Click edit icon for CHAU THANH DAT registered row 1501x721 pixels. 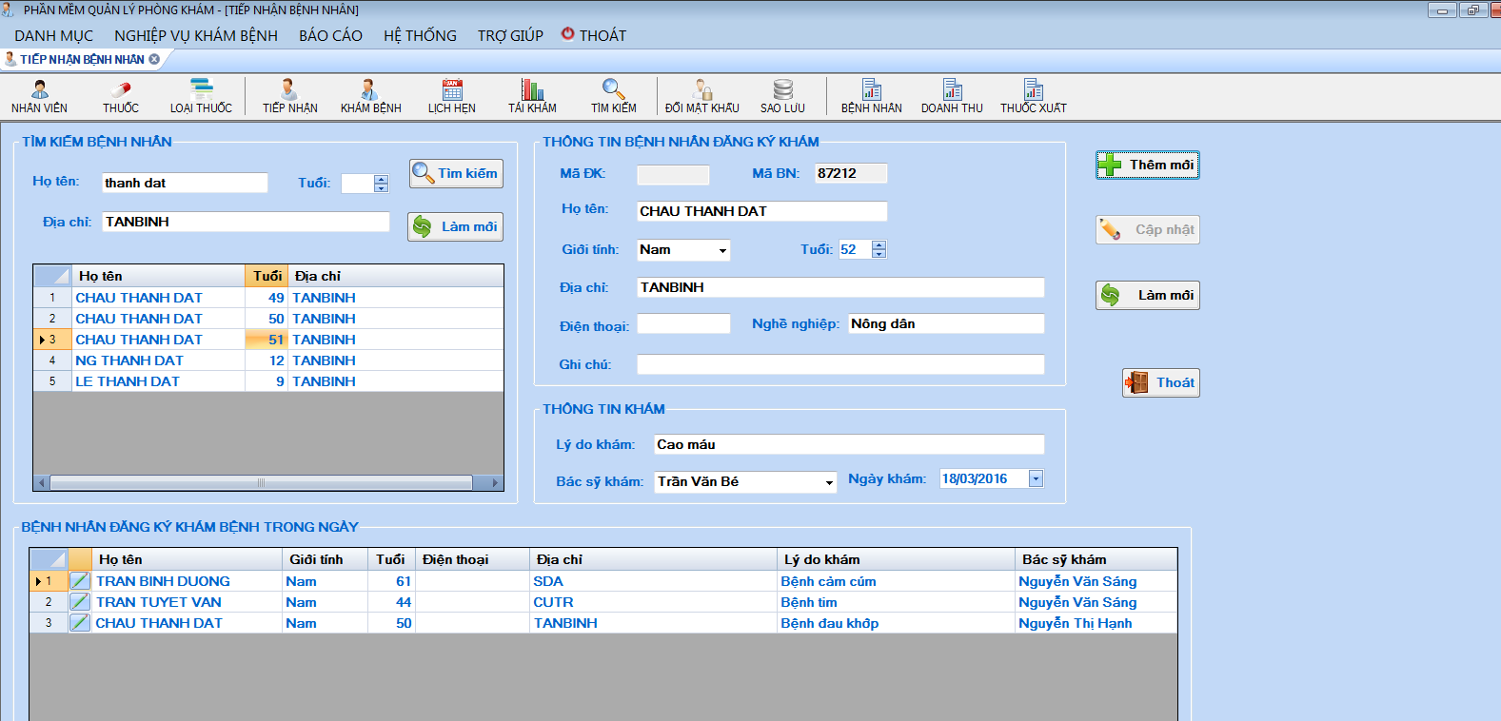click(80, 623)
